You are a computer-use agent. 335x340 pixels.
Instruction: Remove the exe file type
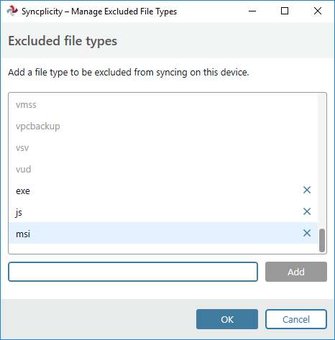pos(307,190)
